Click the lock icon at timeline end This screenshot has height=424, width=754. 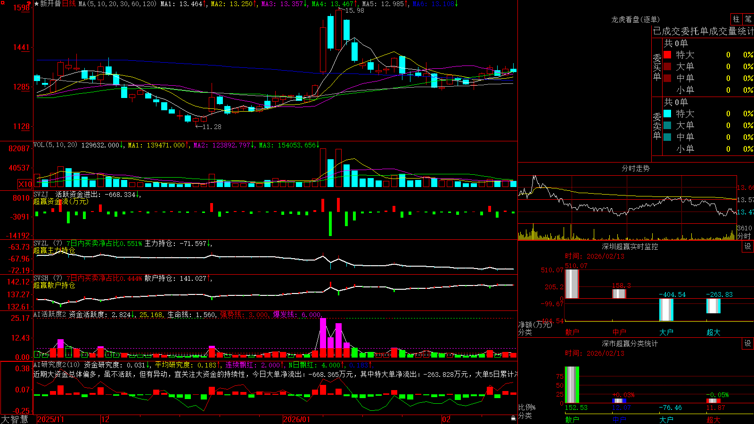click(x=513, y=418)
